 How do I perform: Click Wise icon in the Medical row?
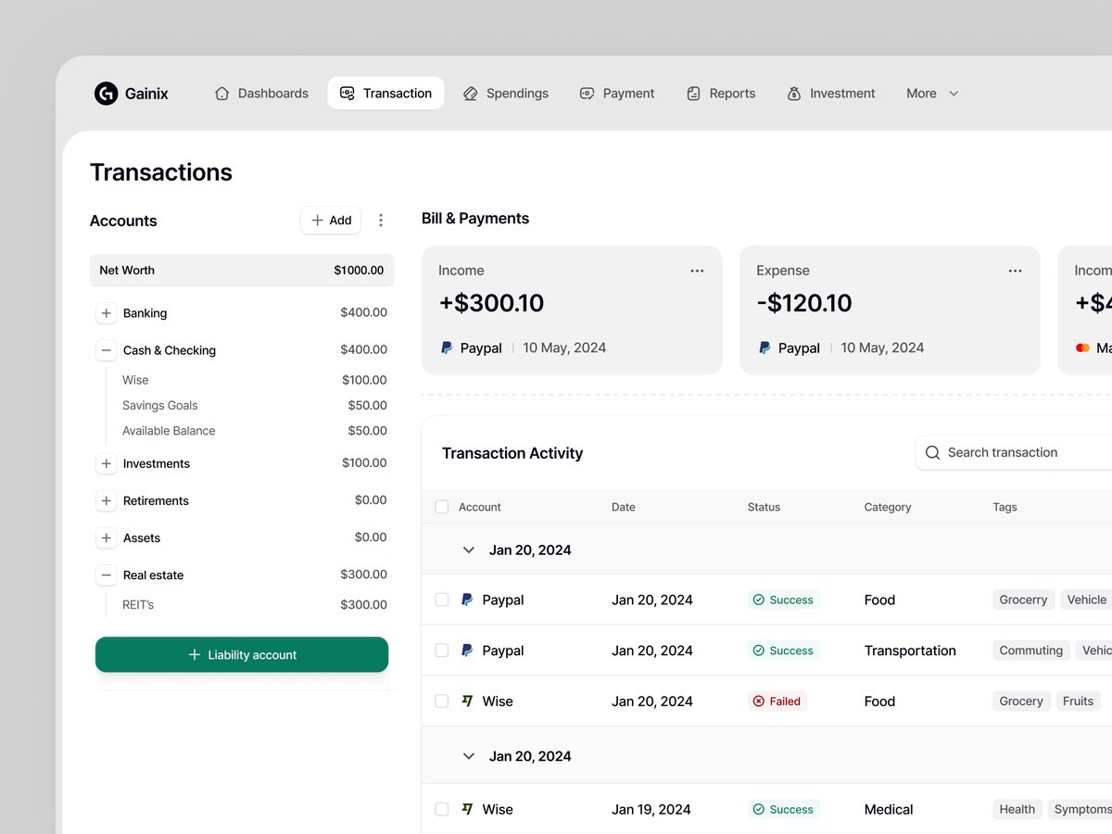click(x=467, y=809)
